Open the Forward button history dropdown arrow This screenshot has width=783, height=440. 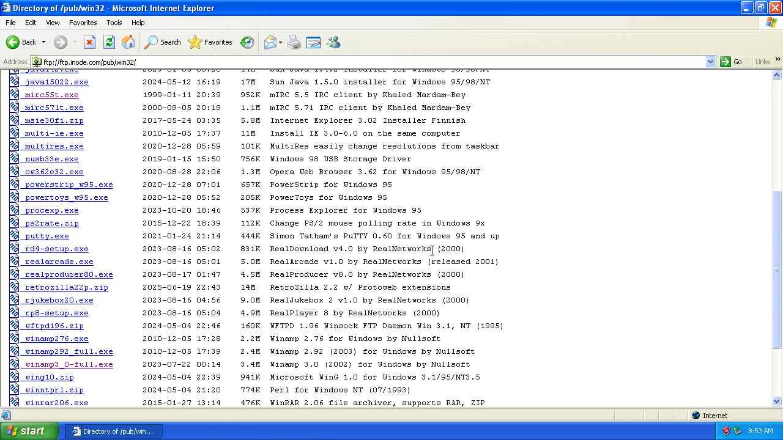(75, 42)
